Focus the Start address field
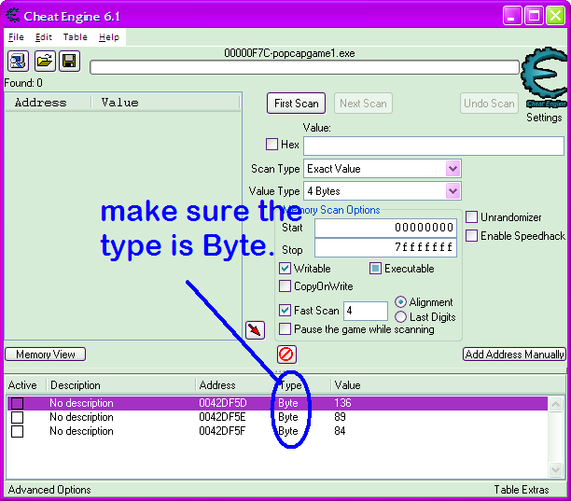This screenshot has width=571, height=501. (x=385, y=228)
